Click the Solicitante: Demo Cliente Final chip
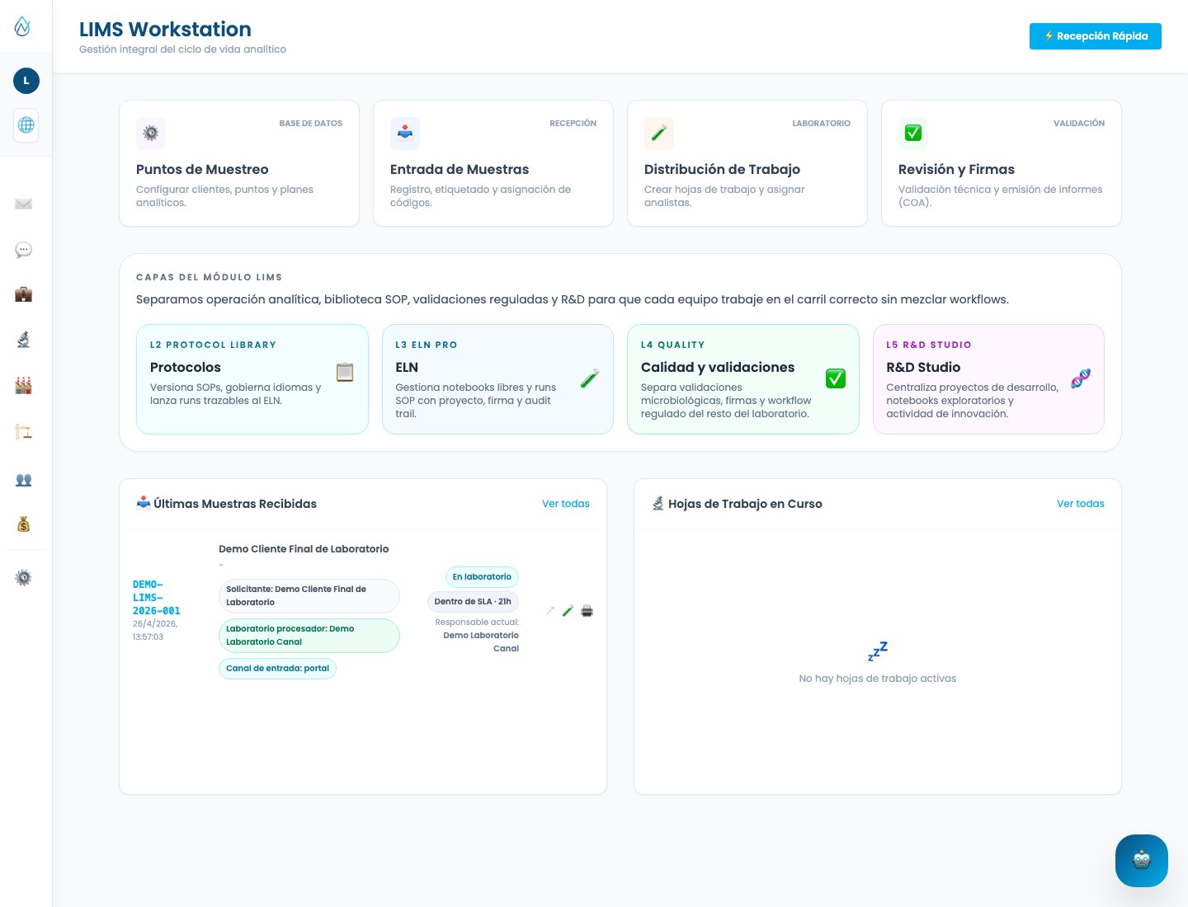 [x=309, y=596]
